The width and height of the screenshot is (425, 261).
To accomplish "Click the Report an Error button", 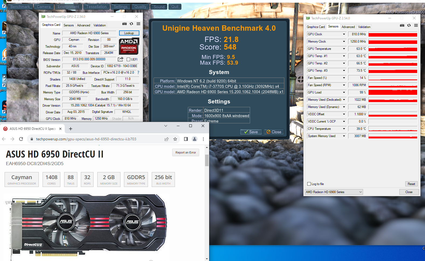I will click(186, 152).
